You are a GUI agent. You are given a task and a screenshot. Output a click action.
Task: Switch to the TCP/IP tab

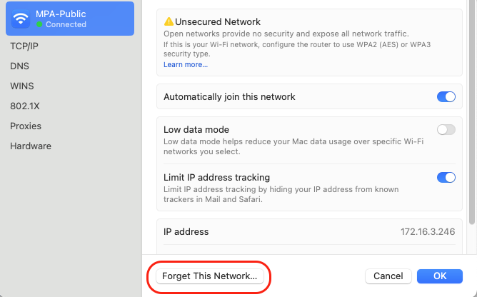(24, 46)
